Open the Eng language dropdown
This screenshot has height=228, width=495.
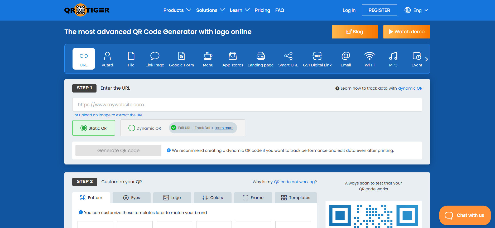[x=420, y=10]
